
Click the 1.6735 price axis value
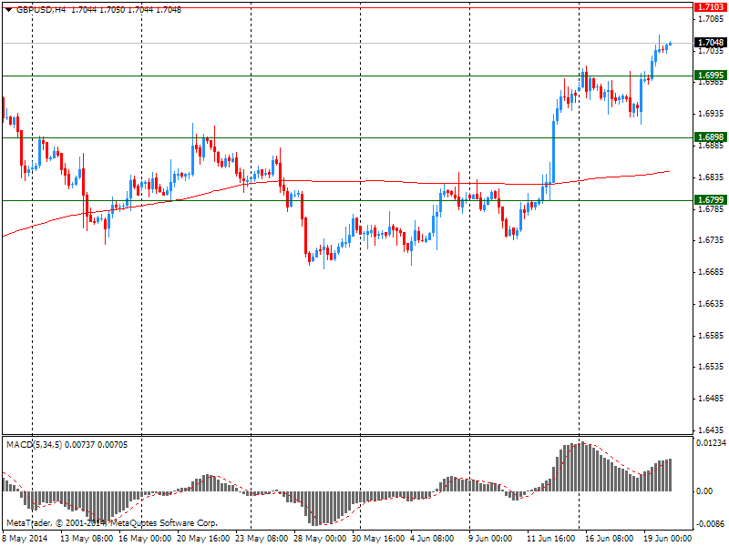712,240
